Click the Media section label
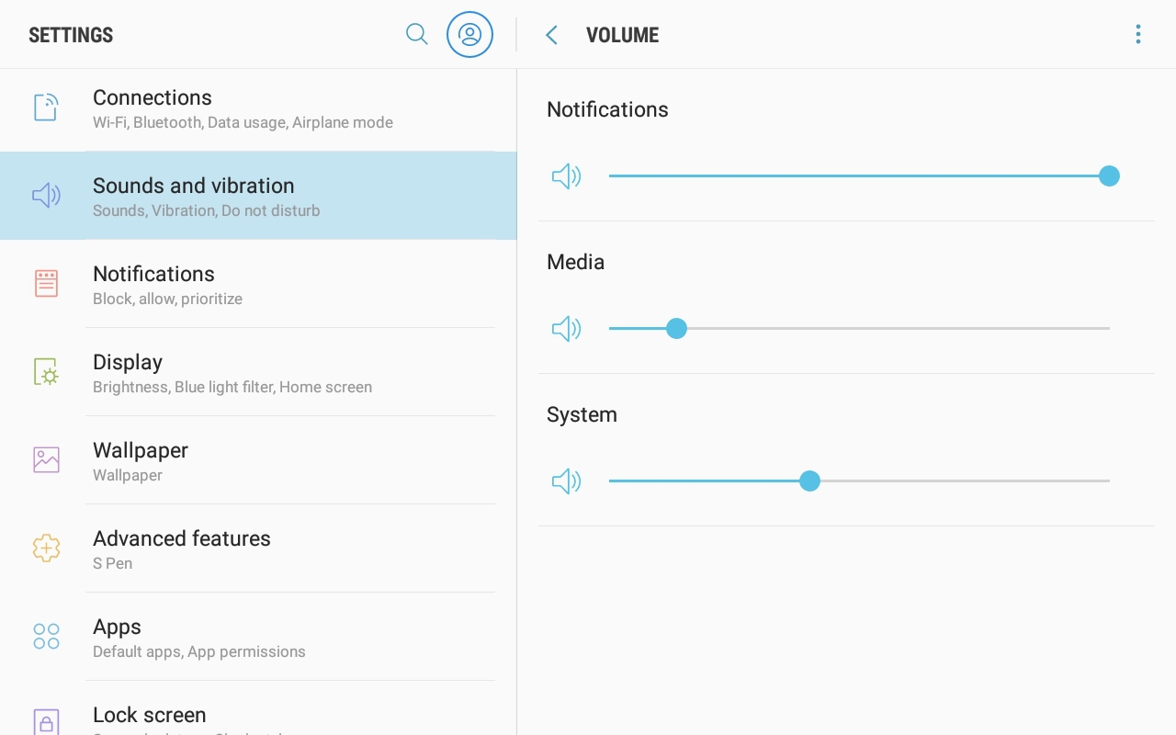The image size is (1176, 735). pyautogui.click(x=575, y=262)
